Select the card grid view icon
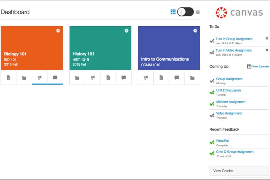Screen dimensions: 270x180 point(173,12)
